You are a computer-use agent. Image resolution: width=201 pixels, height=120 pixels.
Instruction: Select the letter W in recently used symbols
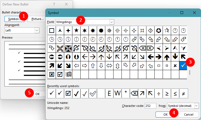coord(117,93)
